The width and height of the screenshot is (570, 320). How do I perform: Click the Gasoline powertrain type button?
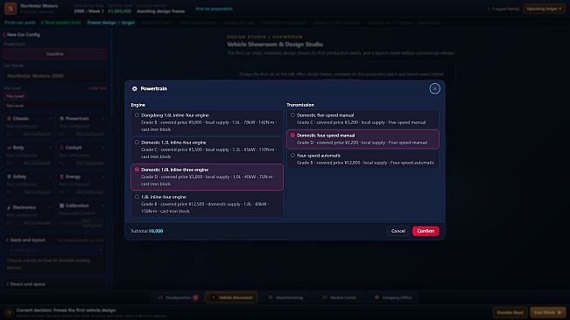55,53
